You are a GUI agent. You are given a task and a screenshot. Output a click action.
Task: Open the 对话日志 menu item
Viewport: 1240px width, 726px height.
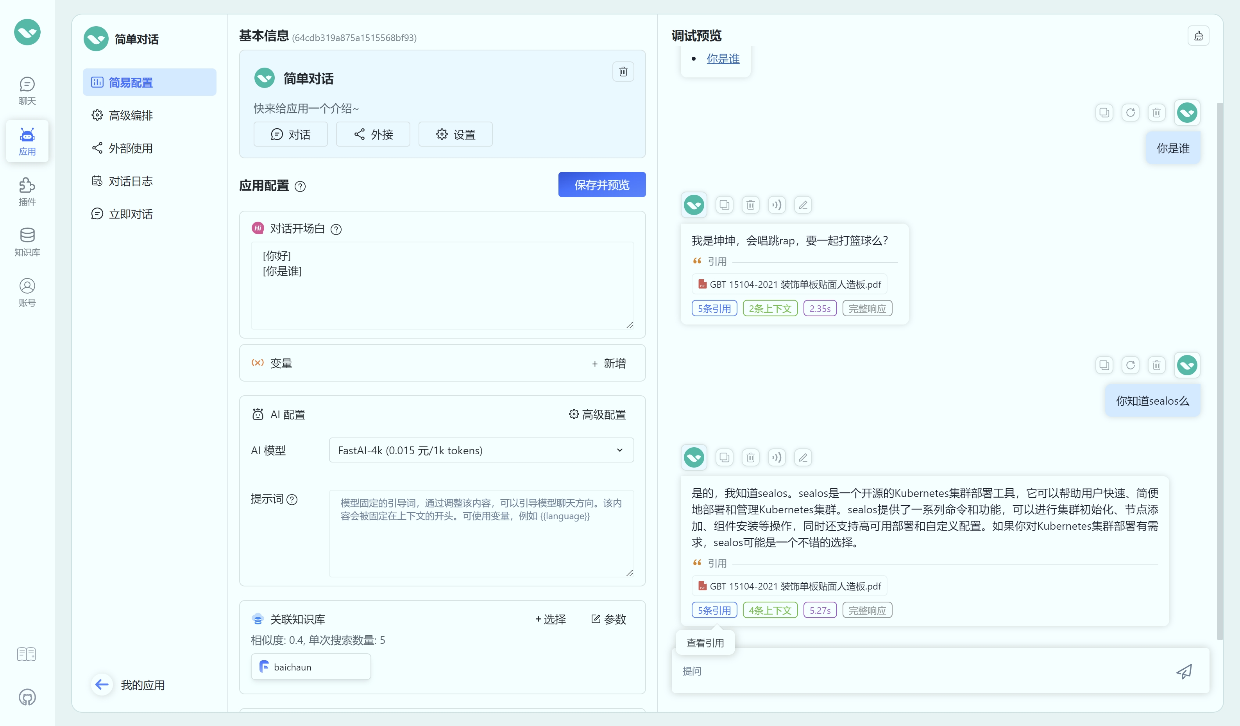[x=131, y=181]
